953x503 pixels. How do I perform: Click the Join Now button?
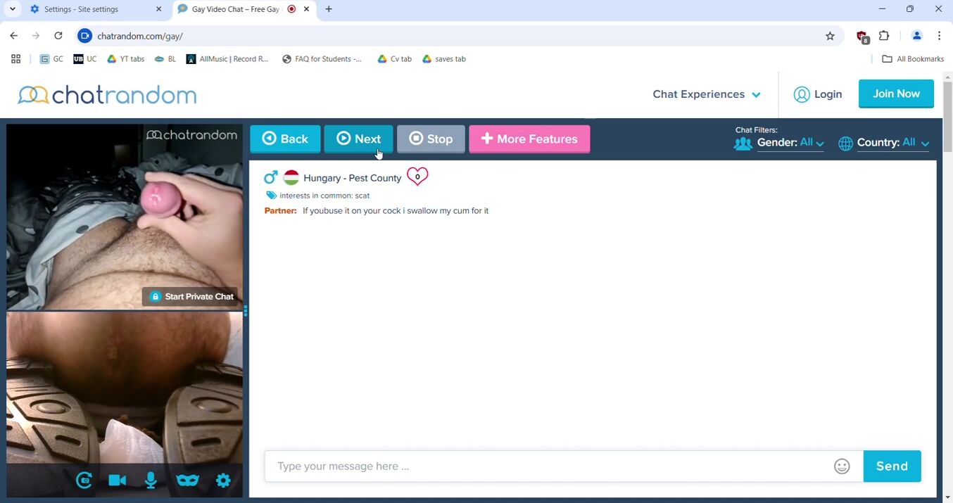pos(896,94)
